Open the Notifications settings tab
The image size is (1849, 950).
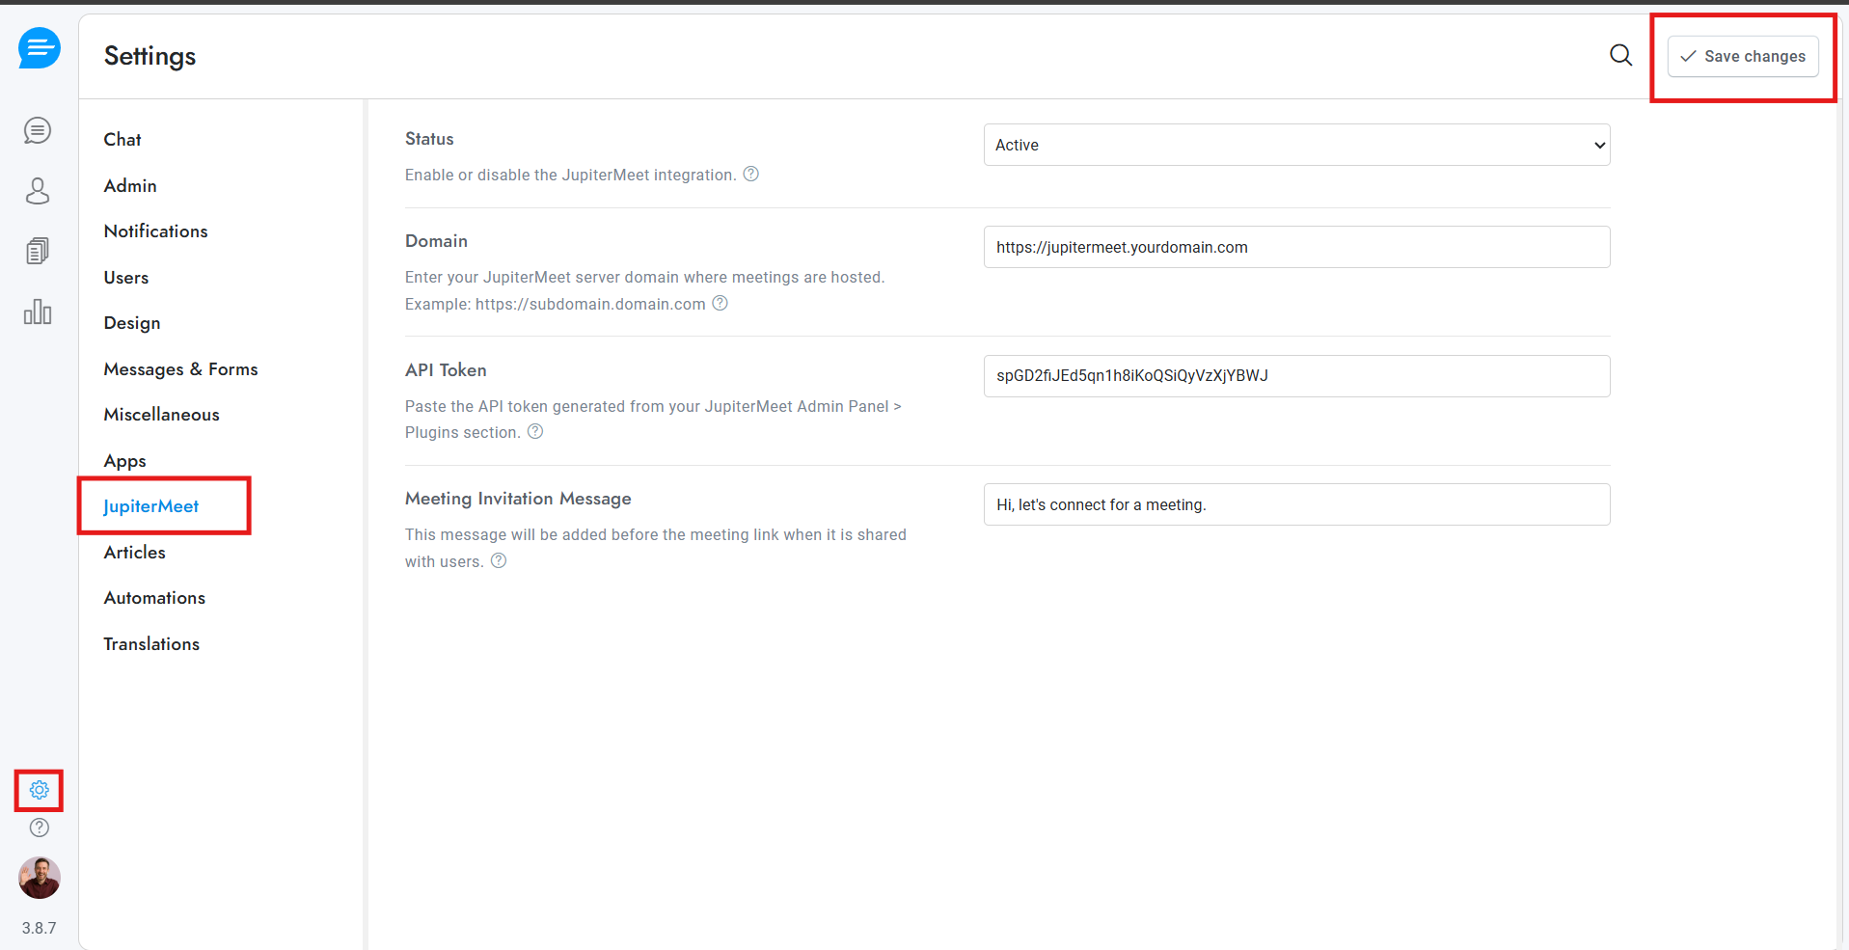point(156,231)
